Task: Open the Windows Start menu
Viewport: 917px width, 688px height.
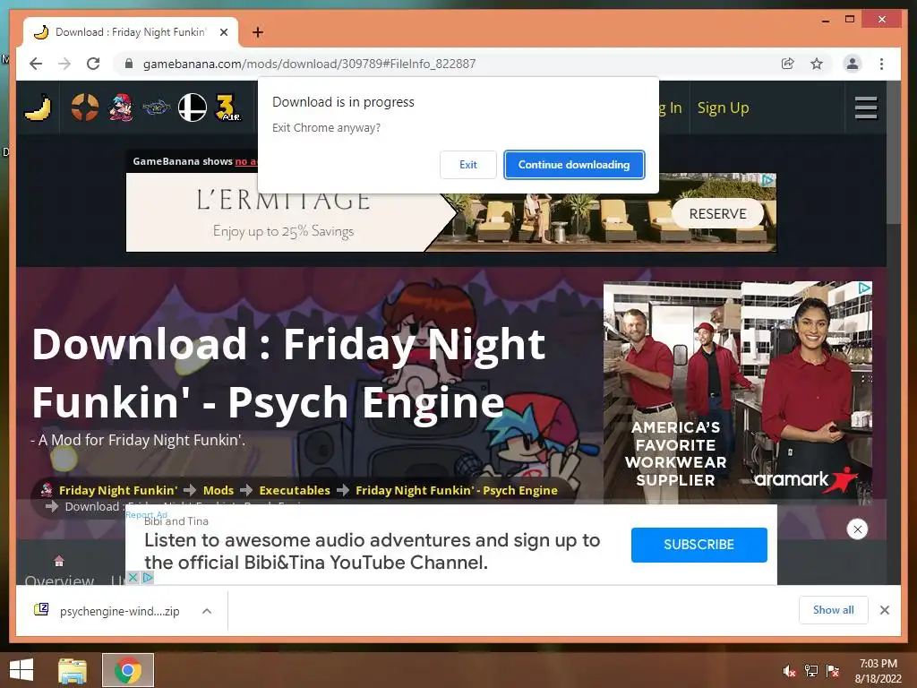Action: [x=21, y=670]
